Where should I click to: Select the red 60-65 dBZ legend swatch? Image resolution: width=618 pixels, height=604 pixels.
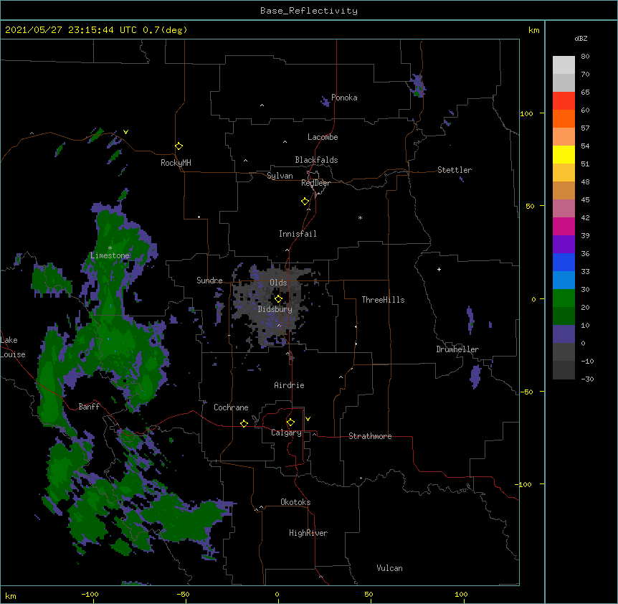point(564,101)
